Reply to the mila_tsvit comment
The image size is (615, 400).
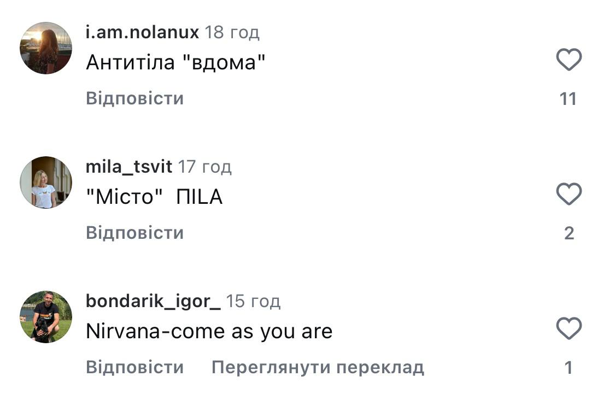point(134,233)
